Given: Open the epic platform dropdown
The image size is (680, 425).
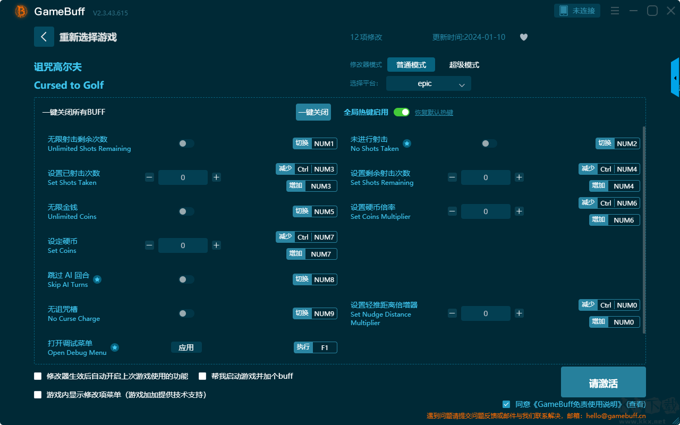Looking at the screenshot, I should click(x=429, y=83).
